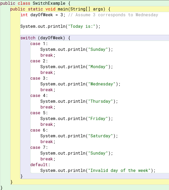
Task: Click the 'public class SwitchExample {' declaration line
Action: 35,3
